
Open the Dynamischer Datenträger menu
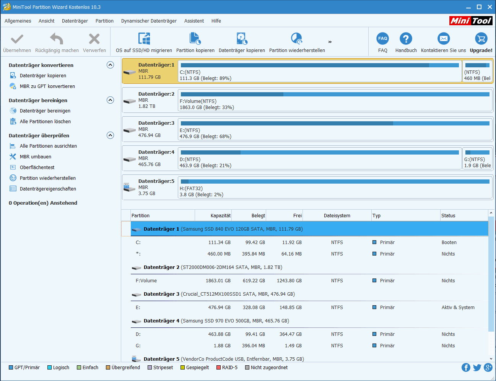click(x=149, y=21)
